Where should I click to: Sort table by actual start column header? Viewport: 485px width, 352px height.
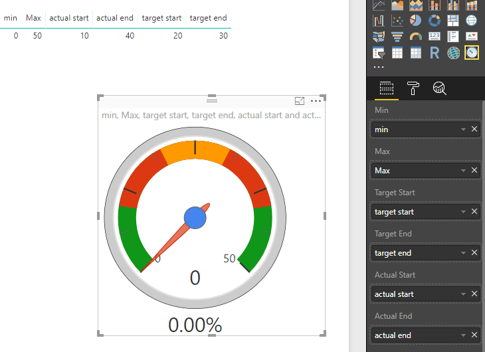coord(69,18)
